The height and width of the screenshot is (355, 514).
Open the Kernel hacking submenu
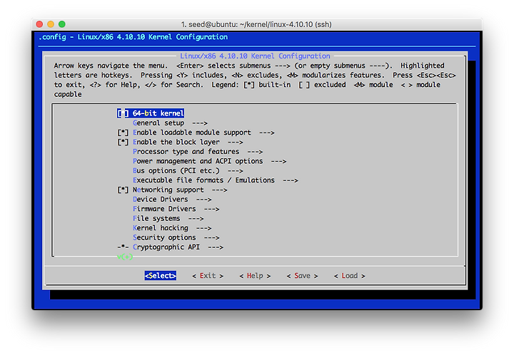(172, 227)
